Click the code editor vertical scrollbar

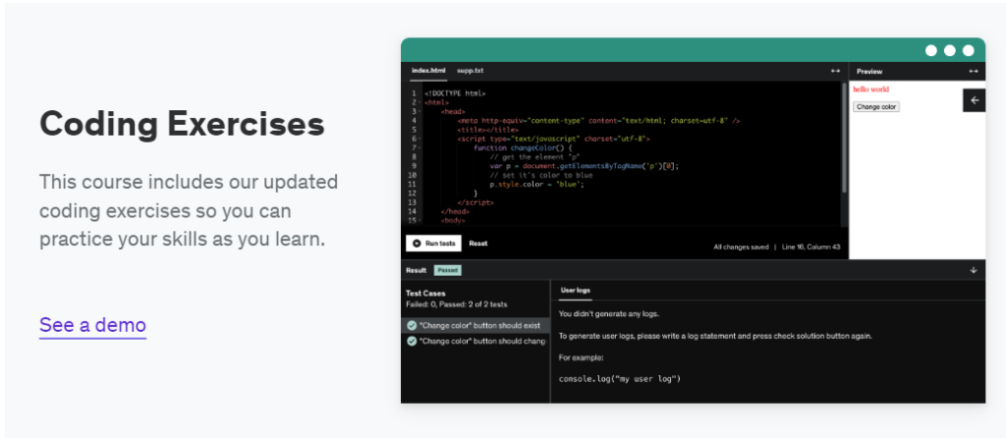[x=844, y=138]
